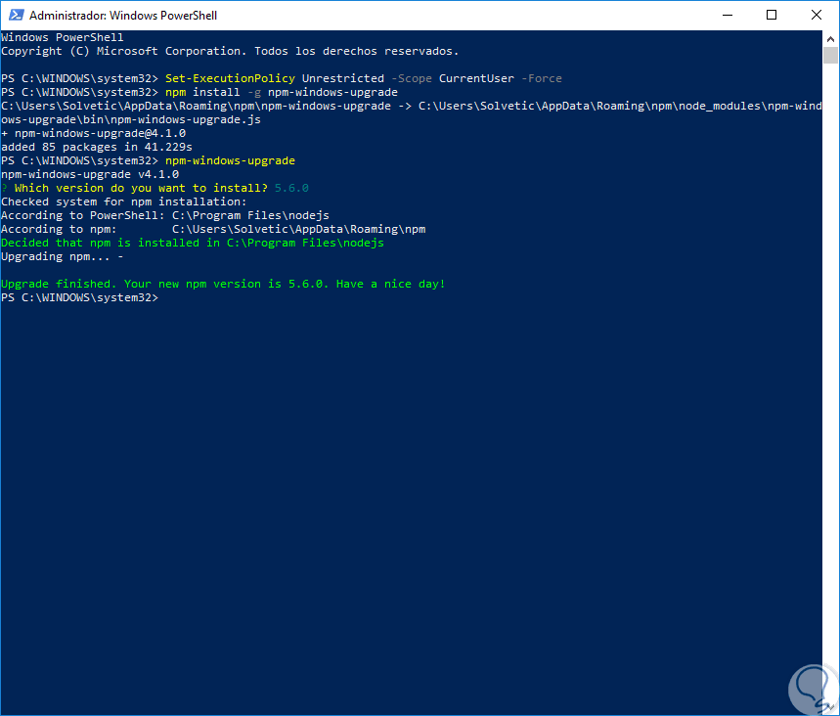Screen dimensions: 840x716
Task: Click the scrollbar up arrow
Action: pyautogui.click(x=830, y=38)
